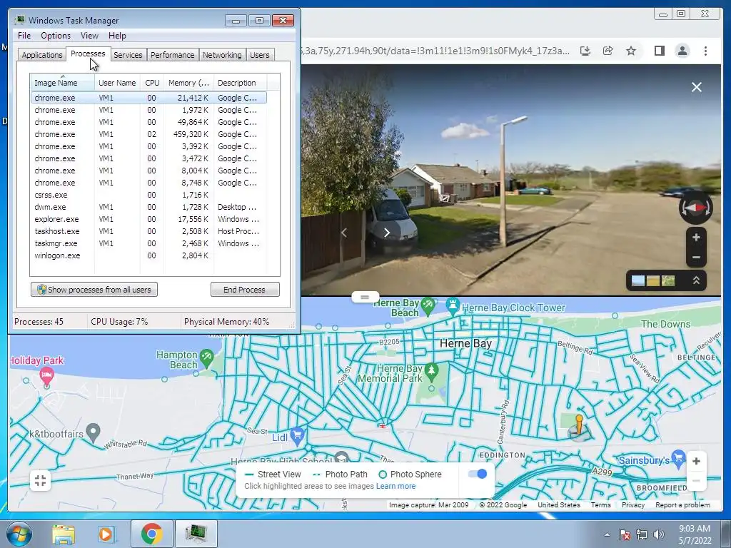Close Street View with the X icon
The width and height of the screenshot is (731, 548).
697,87
